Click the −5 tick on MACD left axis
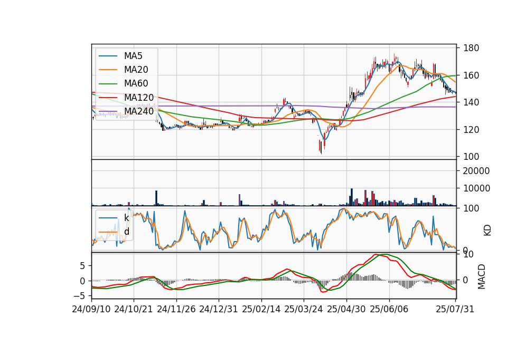Viewport: 507px width, 364px height. [80, 296]
